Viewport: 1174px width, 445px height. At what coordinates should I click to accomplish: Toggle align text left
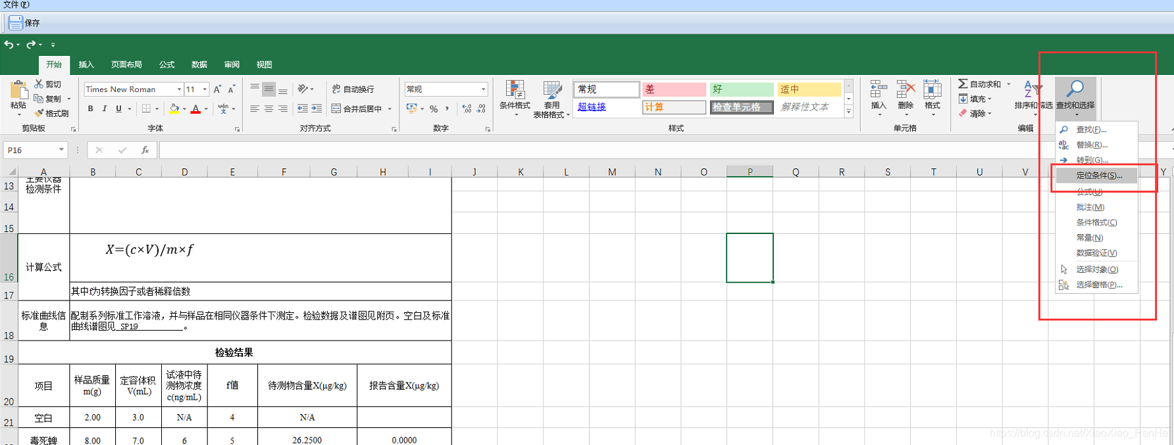255,108
